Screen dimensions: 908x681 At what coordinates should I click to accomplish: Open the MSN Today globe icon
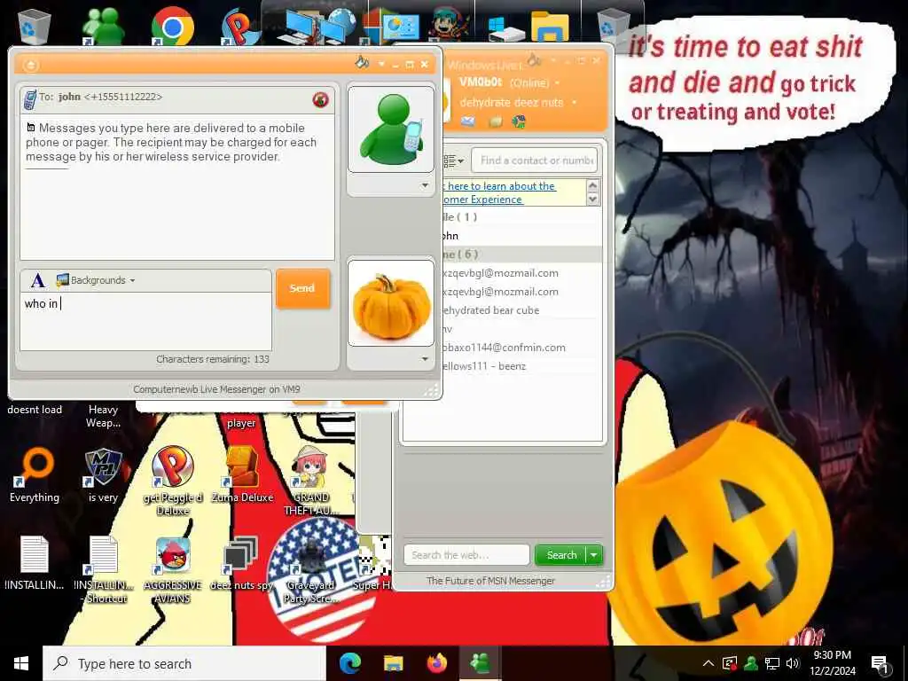519,121
